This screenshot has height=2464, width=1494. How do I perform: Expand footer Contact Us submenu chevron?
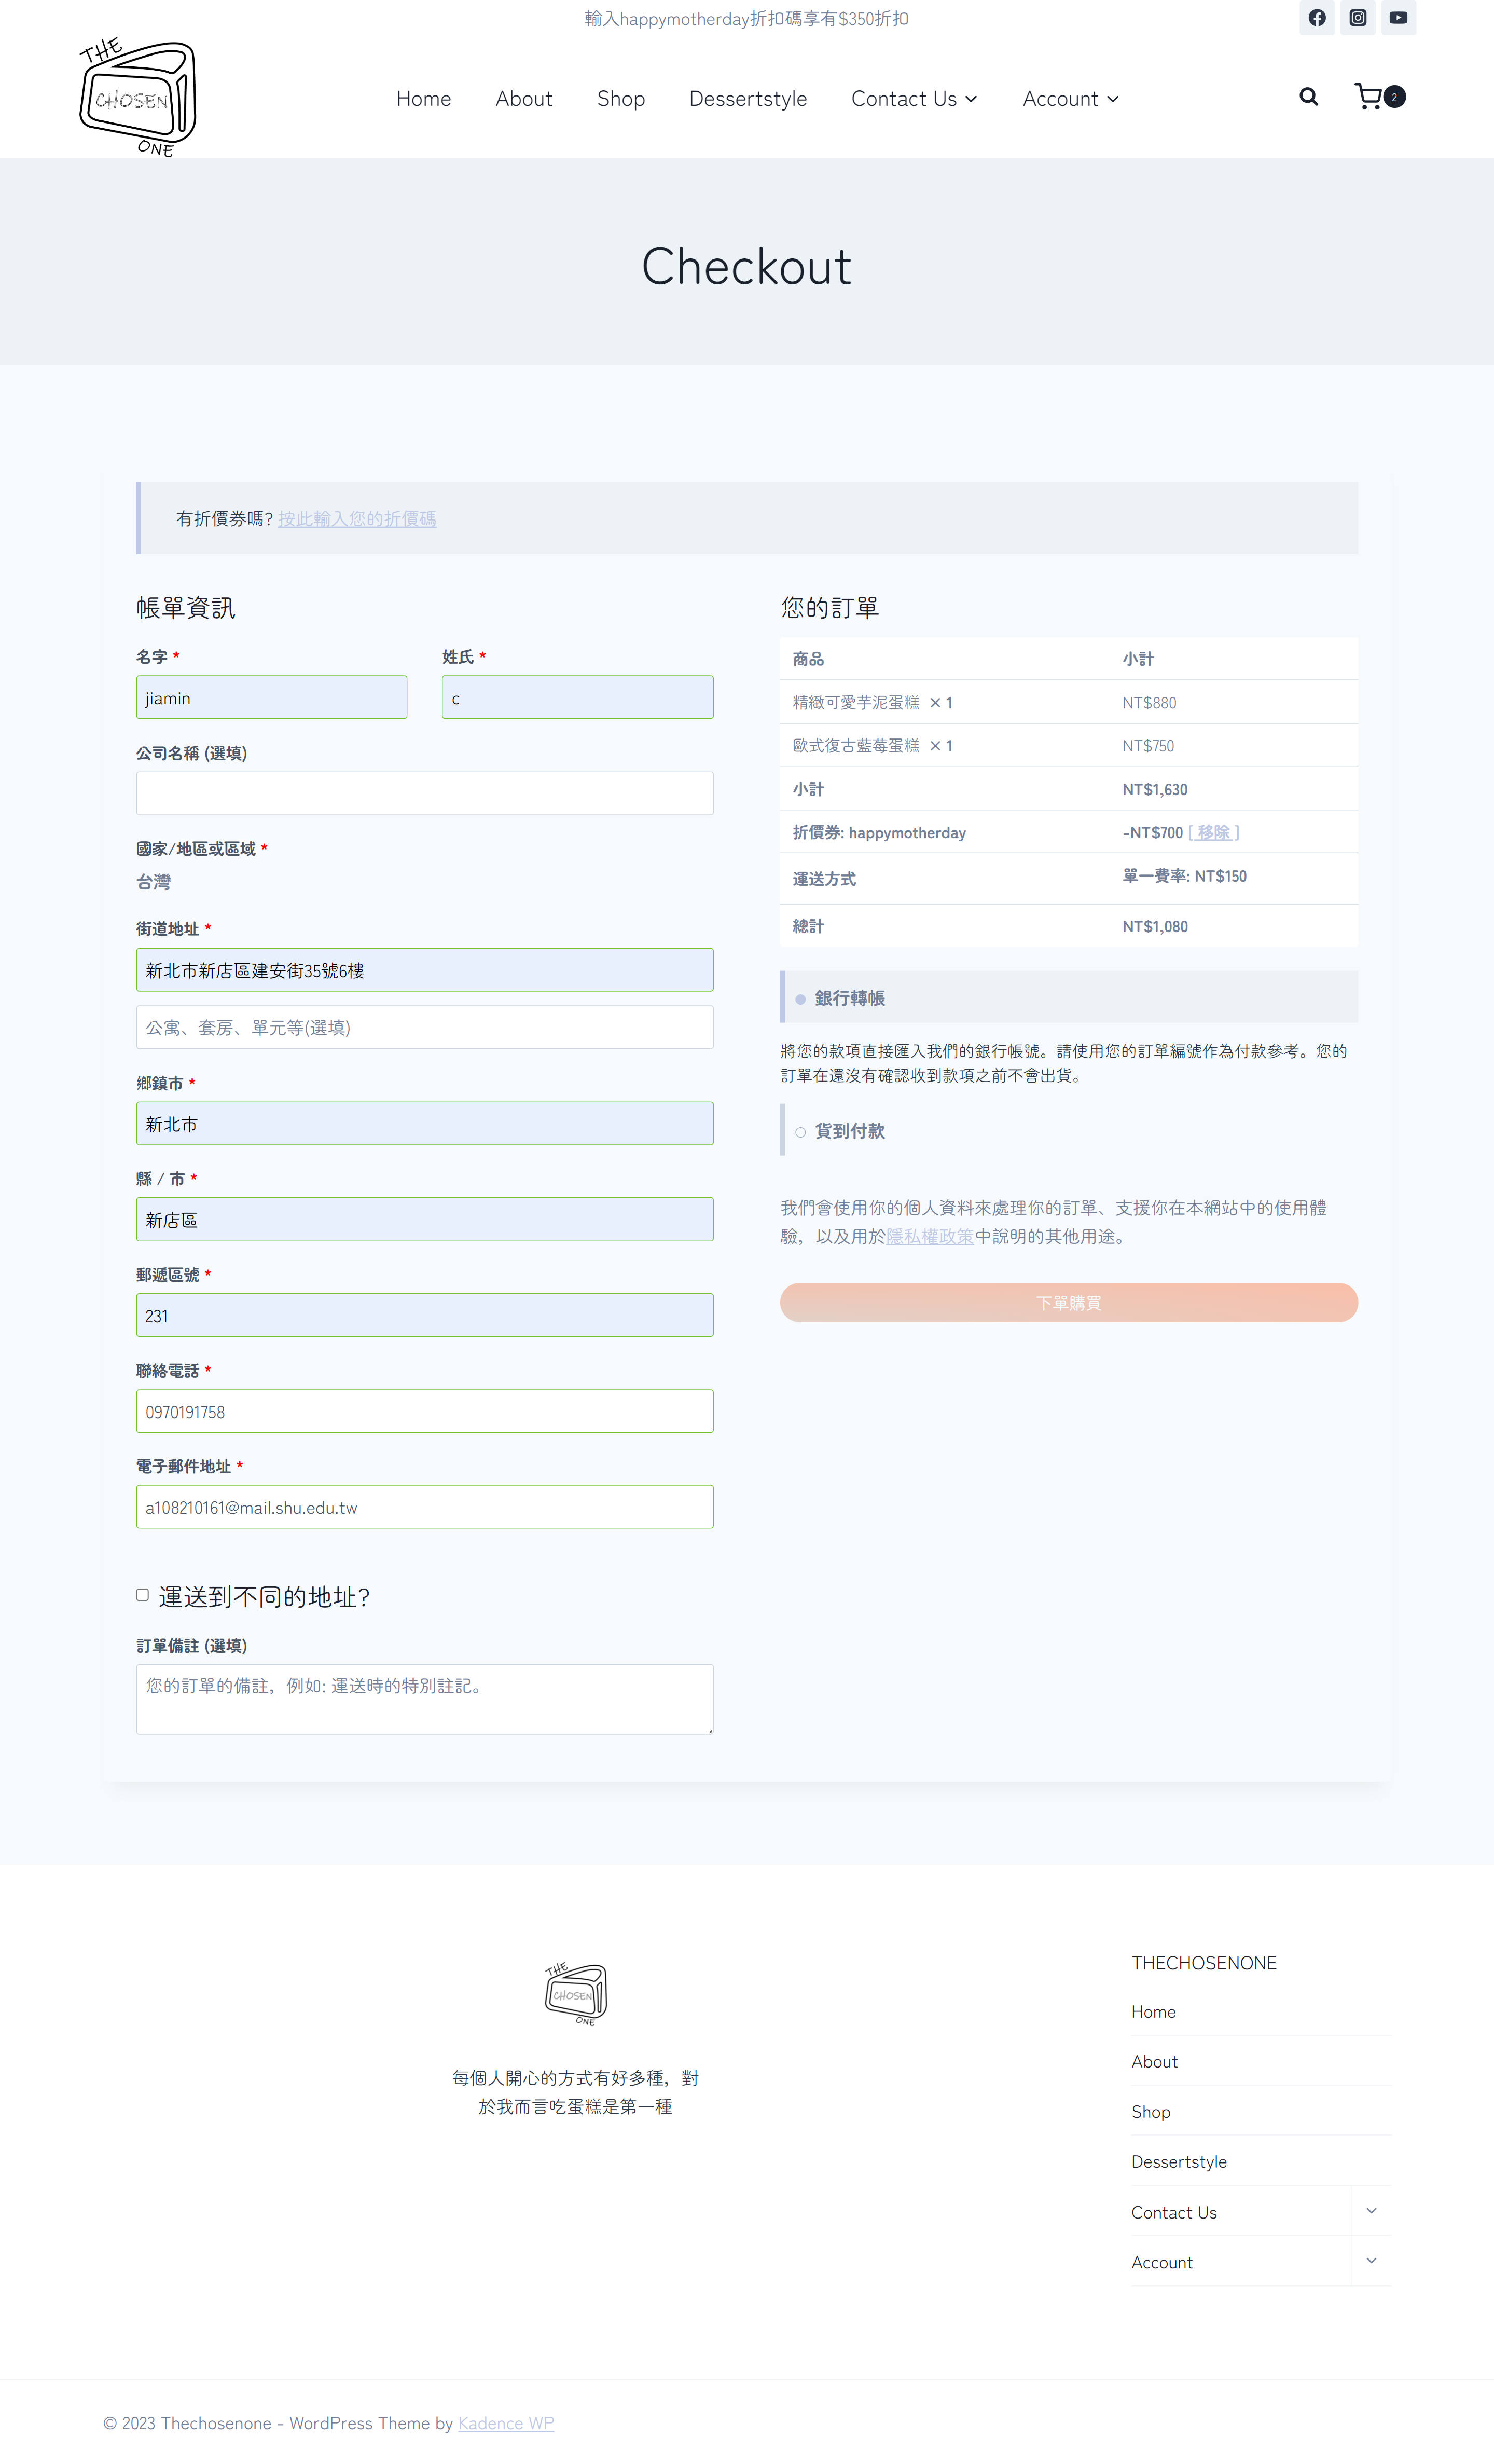1371,2211
